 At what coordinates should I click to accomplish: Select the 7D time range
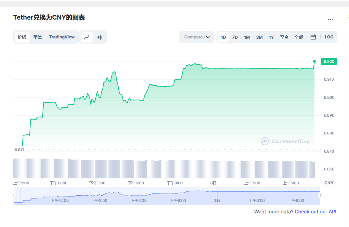(235, 37)
